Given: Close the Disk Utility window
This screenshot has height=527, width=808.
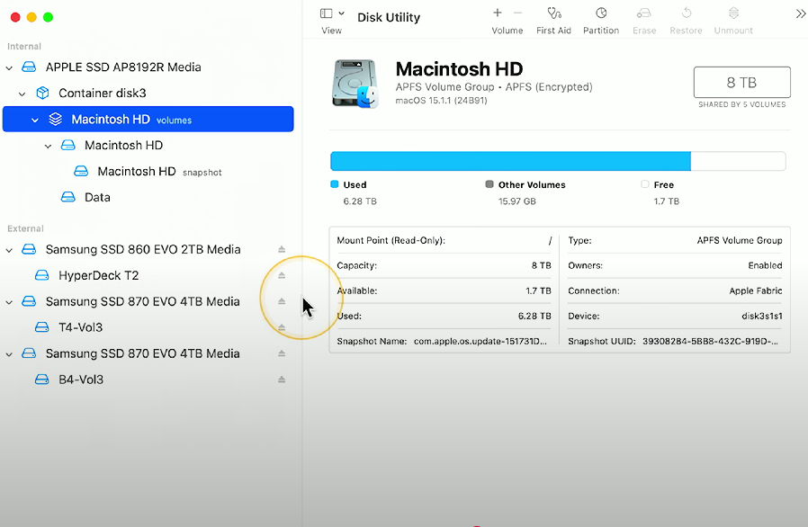Looking at the screenshot, I should tap(15, 17).
